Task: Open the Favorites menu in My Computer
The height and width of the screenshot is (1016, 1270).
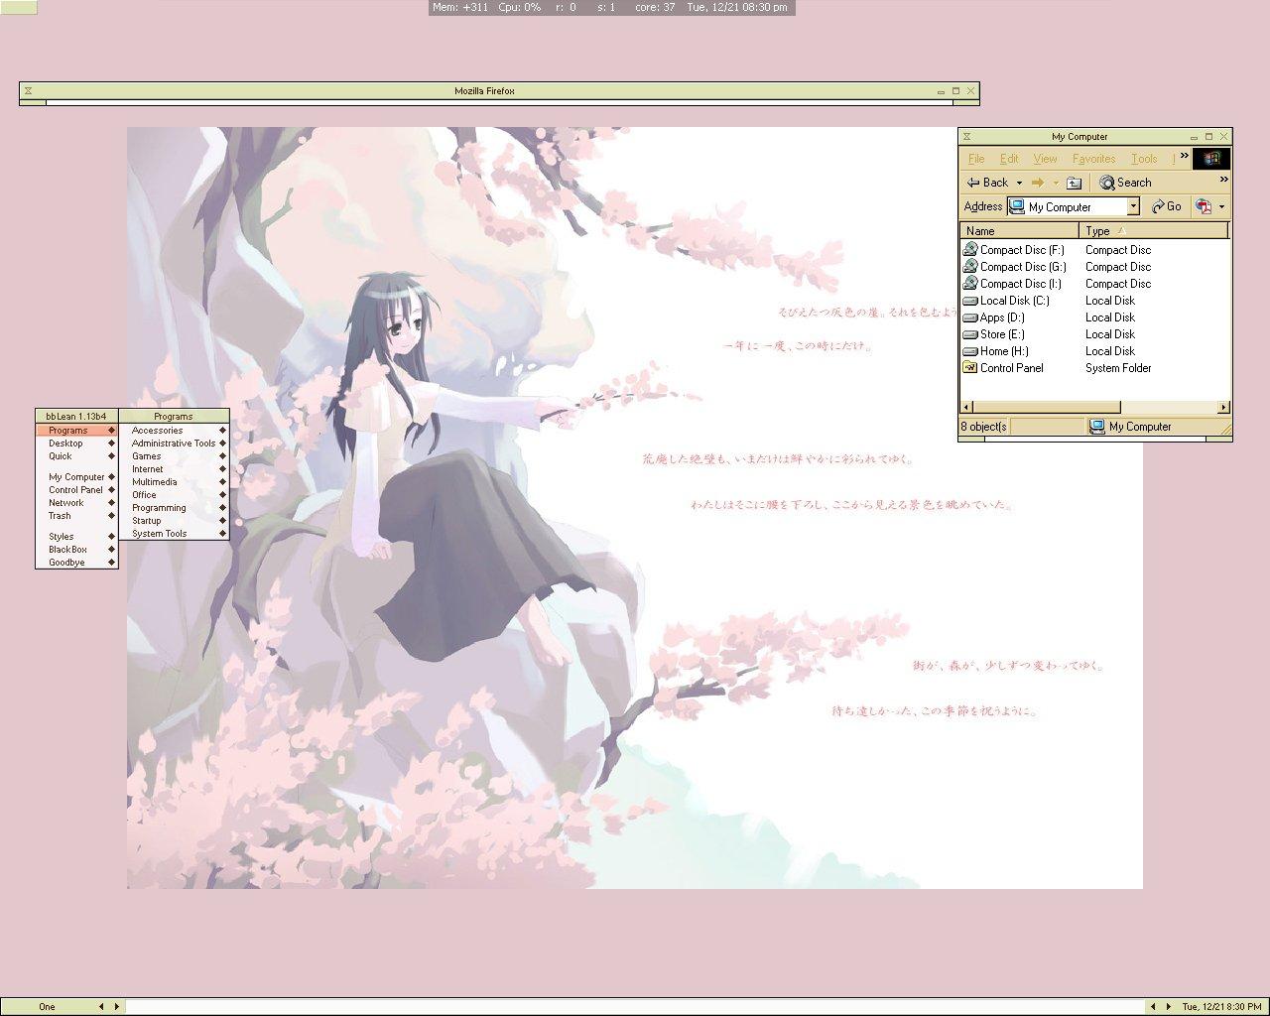Action: pos(1093,159)
